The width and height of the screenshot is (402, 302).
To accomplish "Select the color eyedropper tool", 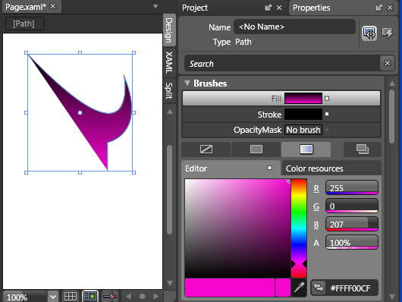I will (x=299, y=288).
